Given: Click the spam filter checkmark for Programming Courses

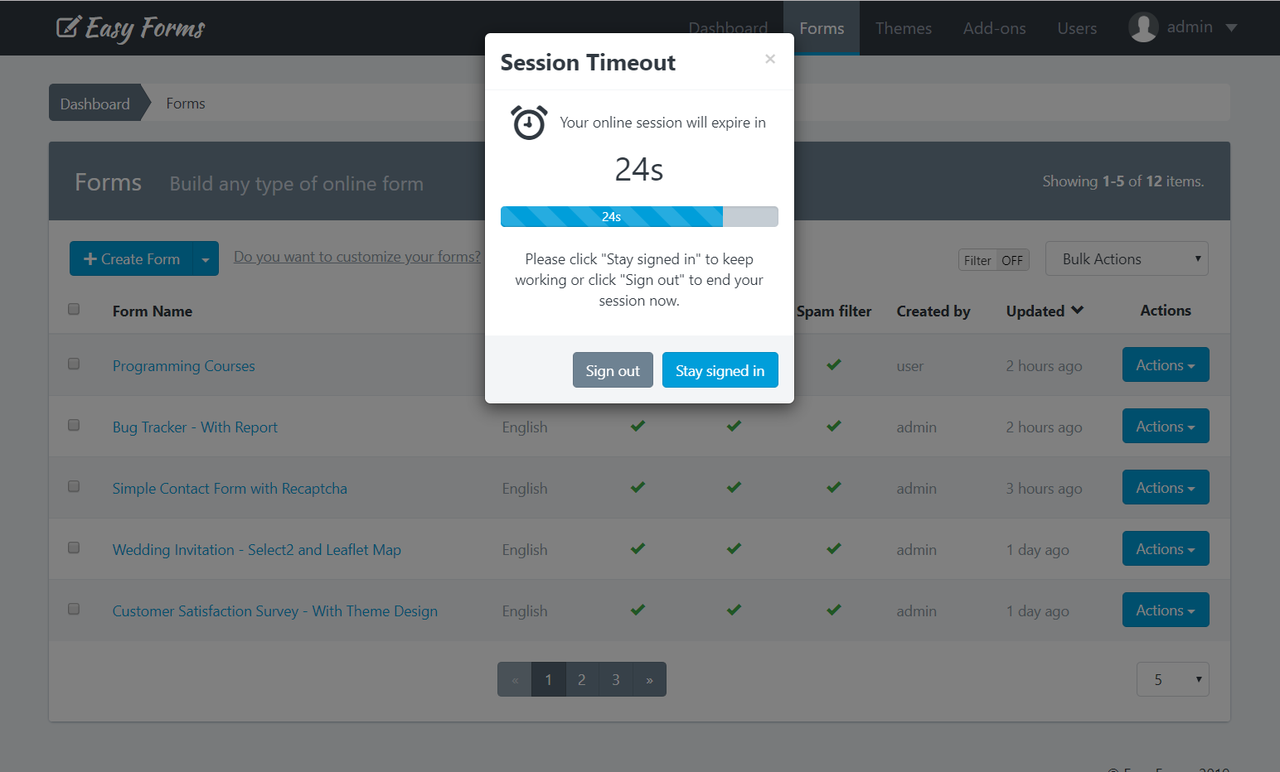Looking at the screenshot, I should tap(834, 364).
